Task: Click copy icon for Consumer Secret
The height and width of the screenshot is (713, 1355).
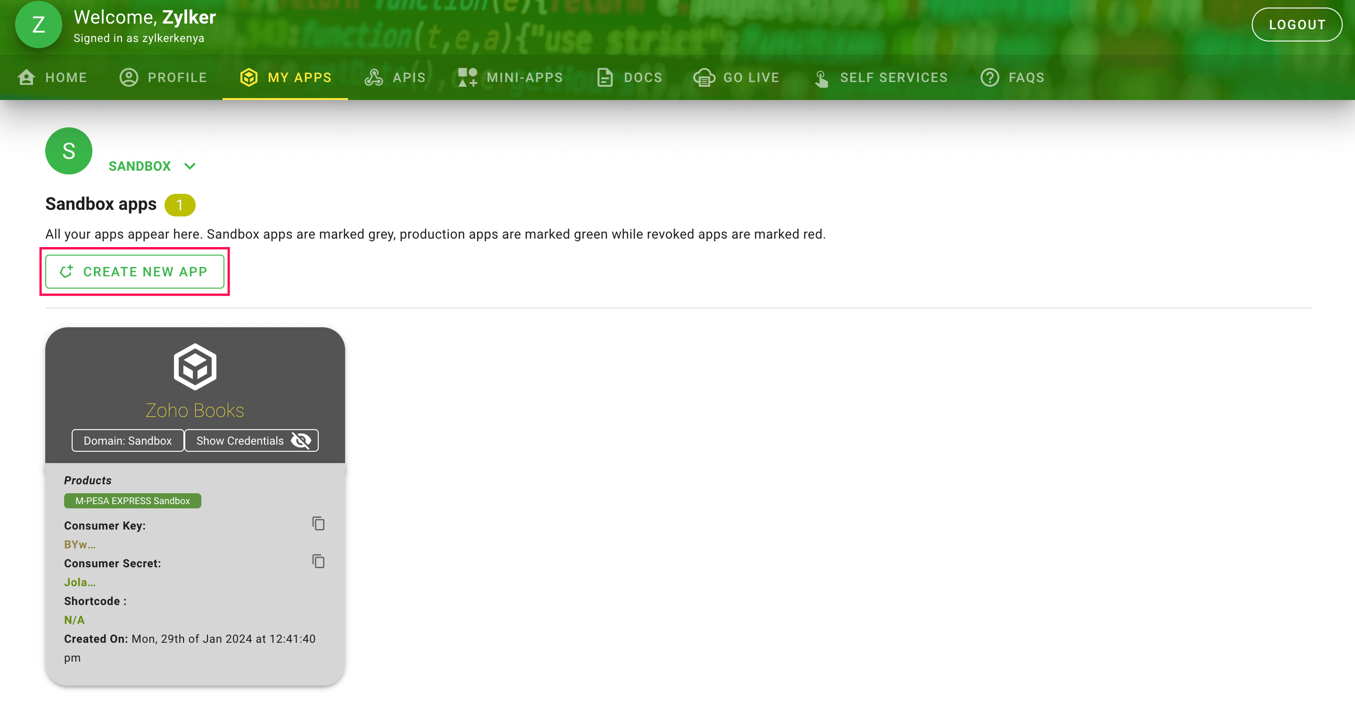Action: (x=319, y=562)
